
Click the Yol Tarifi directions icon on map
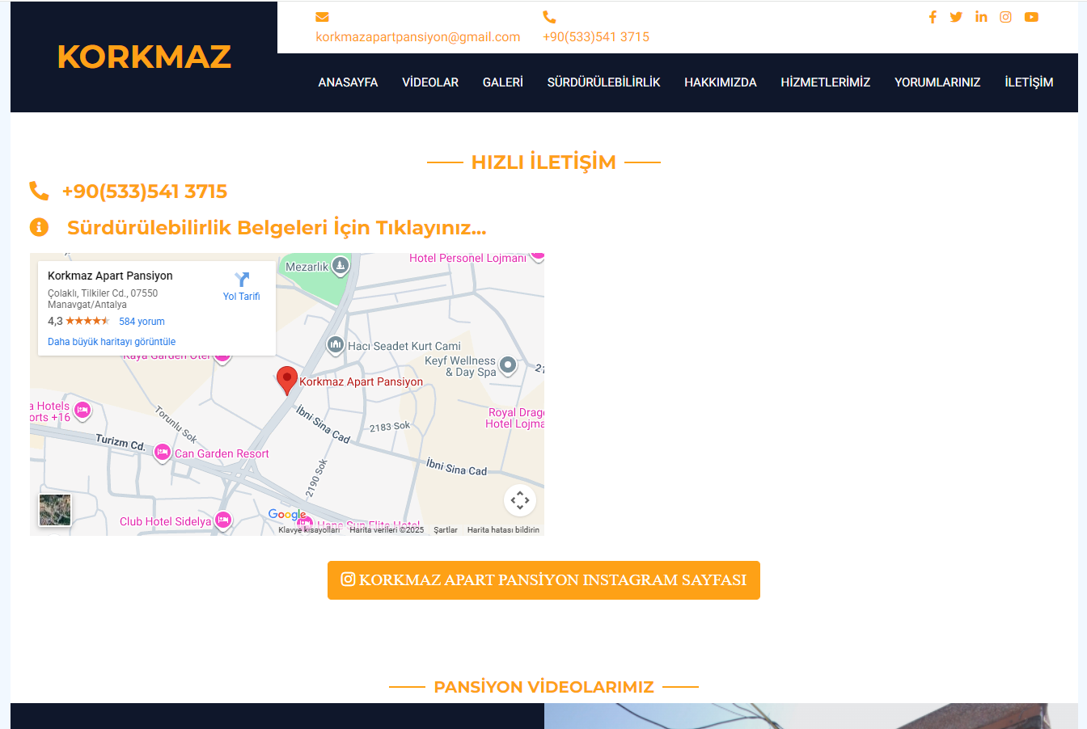241,279
